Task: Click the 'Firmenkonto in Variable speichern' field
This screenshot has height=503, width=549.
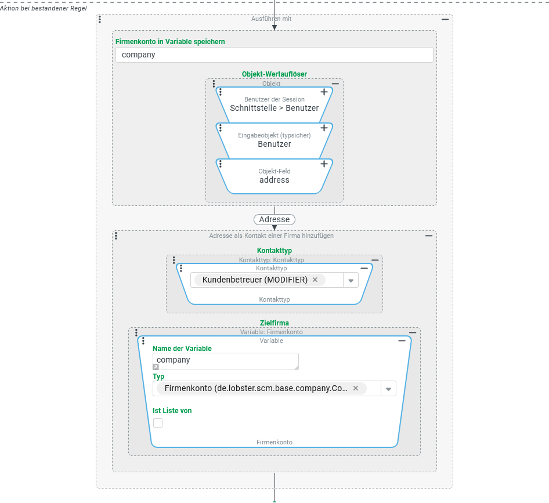Action: click(x=274, y=55)
